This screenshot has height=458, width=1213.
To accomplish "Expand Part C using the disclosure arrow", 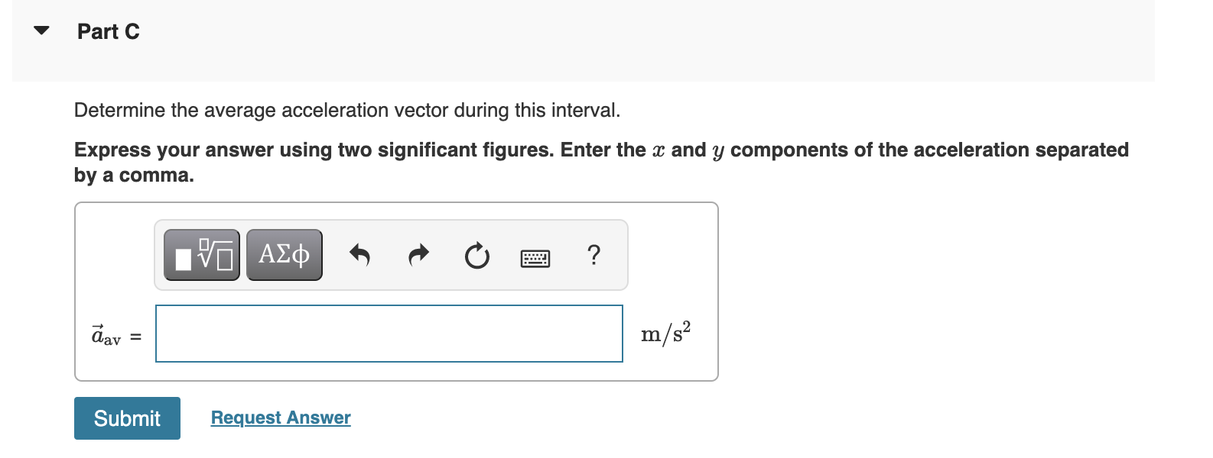I will tap(42, 29).
